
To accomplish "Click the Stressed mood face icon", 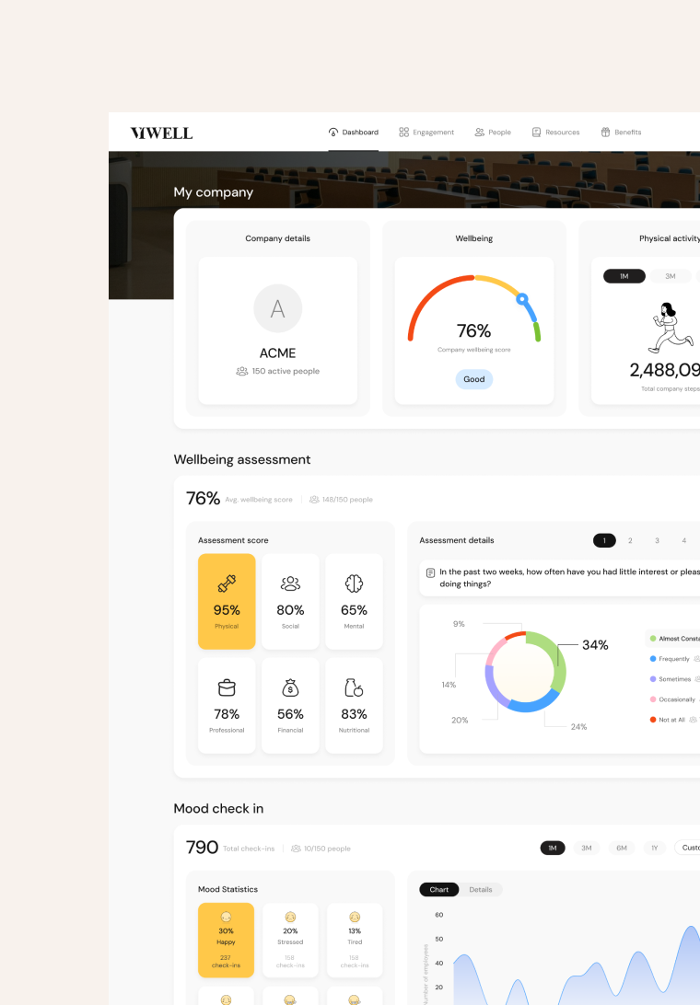I will 290,918.
